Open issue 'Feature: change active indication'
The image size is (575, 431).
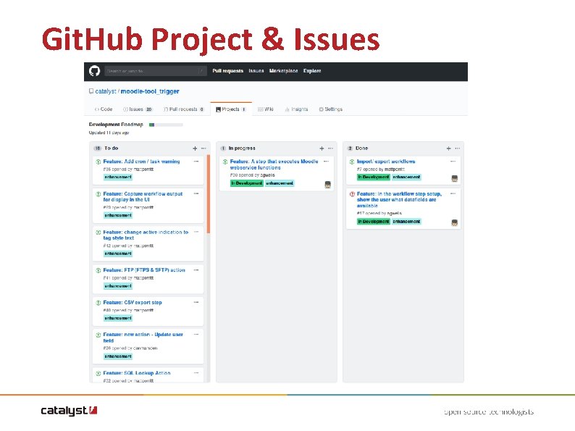[x=146, y=235]
